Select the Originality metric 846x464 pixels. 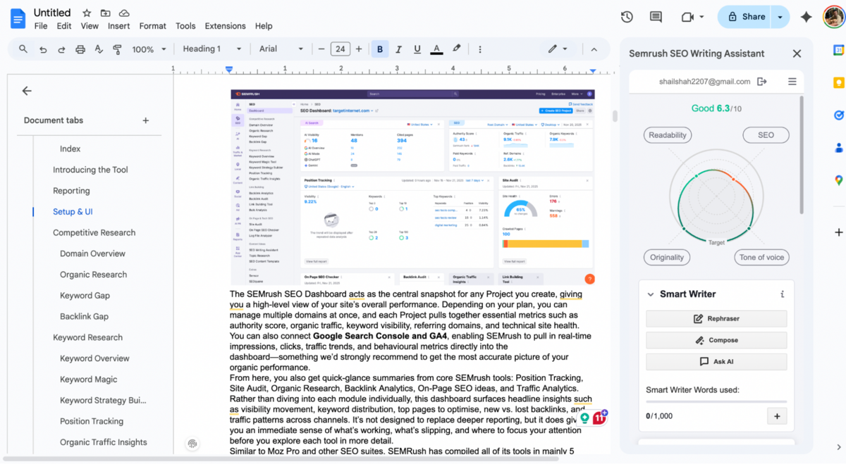click(x=667, y=257)
